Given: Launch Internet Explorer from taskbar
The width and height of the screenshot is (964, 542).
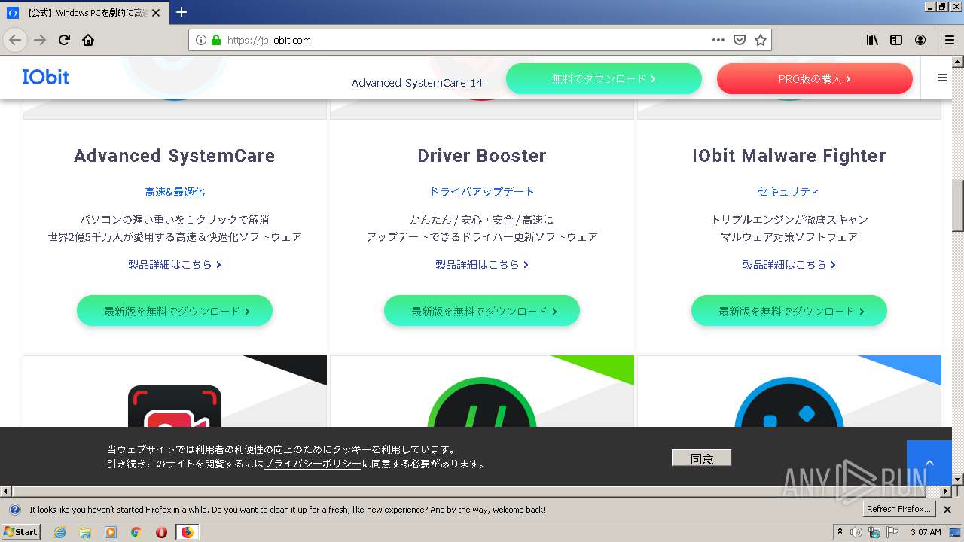Looking at the screenshot, I should pyautogui.click(x=59, y=532).
